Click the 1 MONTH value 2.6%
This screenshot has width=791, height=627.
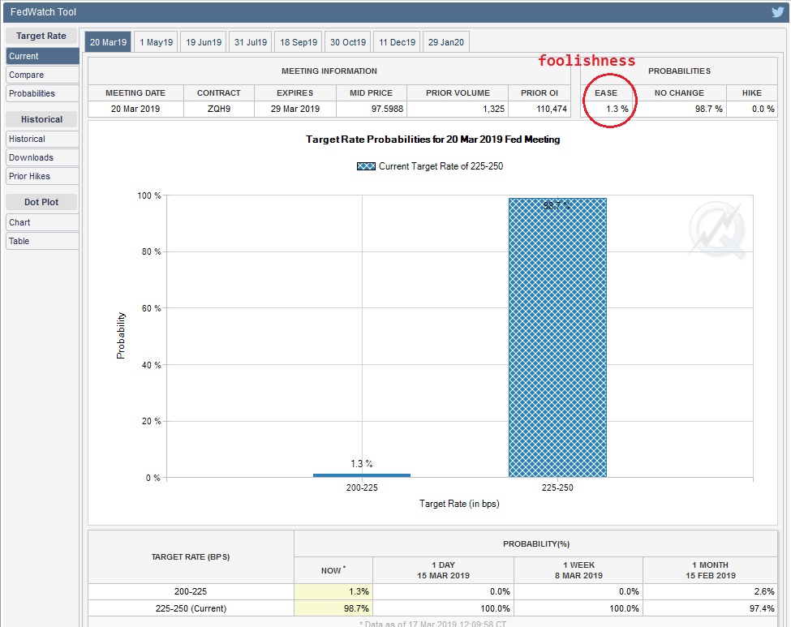pyautogui.click(x=764, y=591)
